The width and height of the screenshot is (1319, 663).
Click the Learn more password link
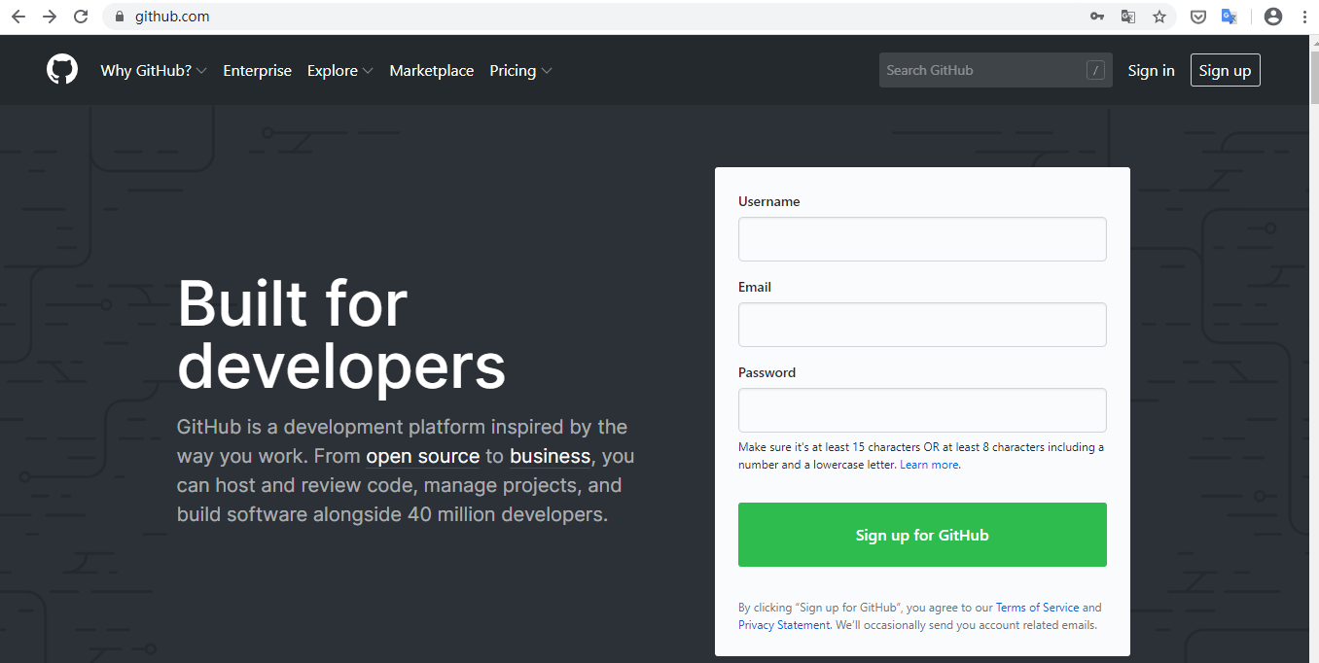(x=930, y=465)
